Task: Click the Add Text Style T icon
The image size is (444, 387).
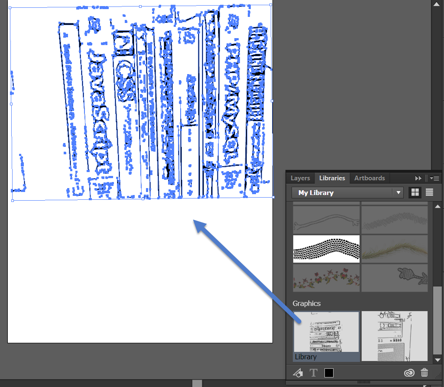Action: (x=314, y=373)
